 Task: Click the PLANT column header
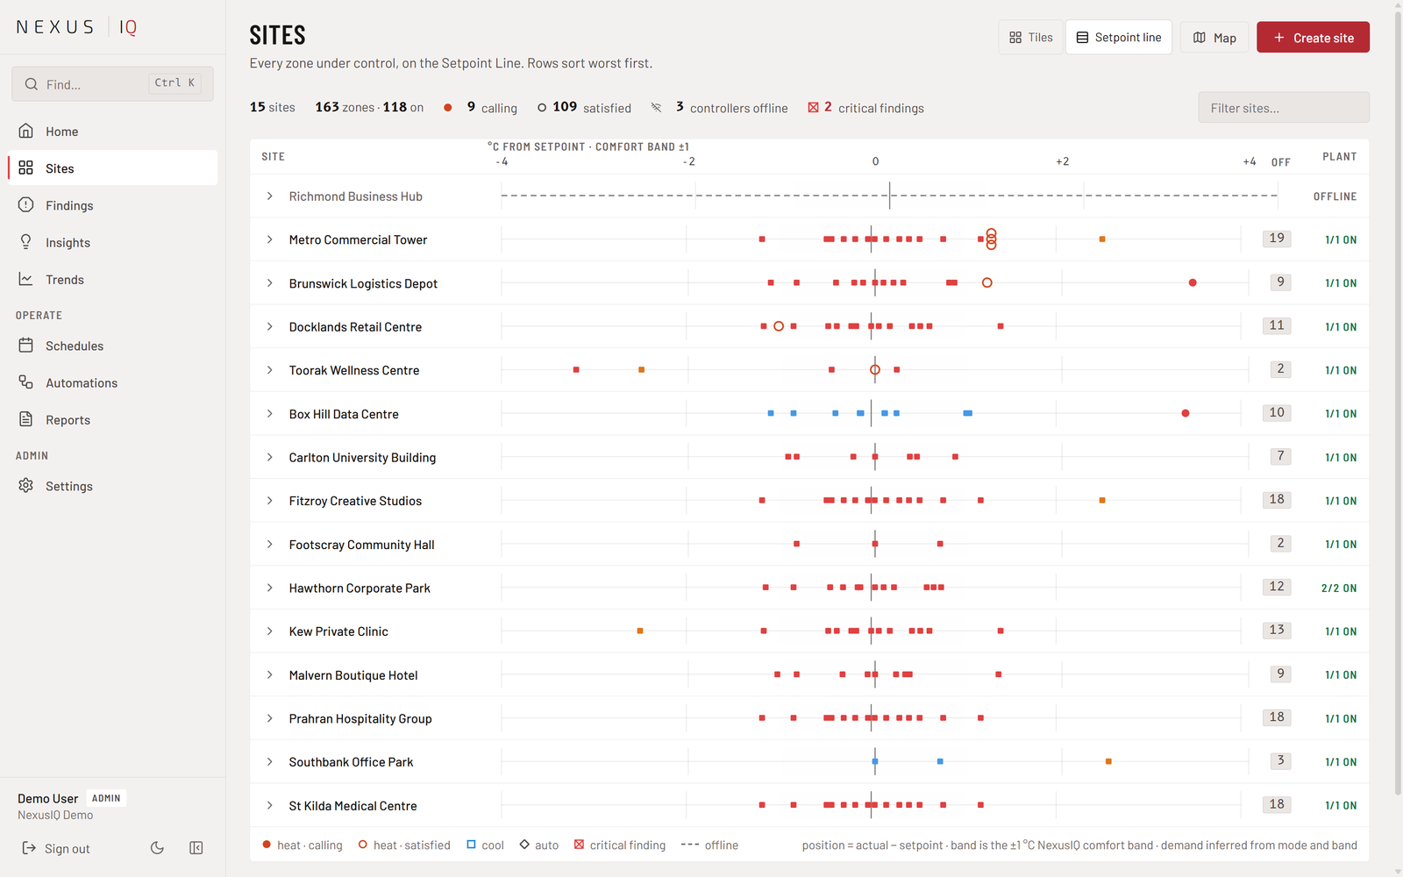[1340, 156]
